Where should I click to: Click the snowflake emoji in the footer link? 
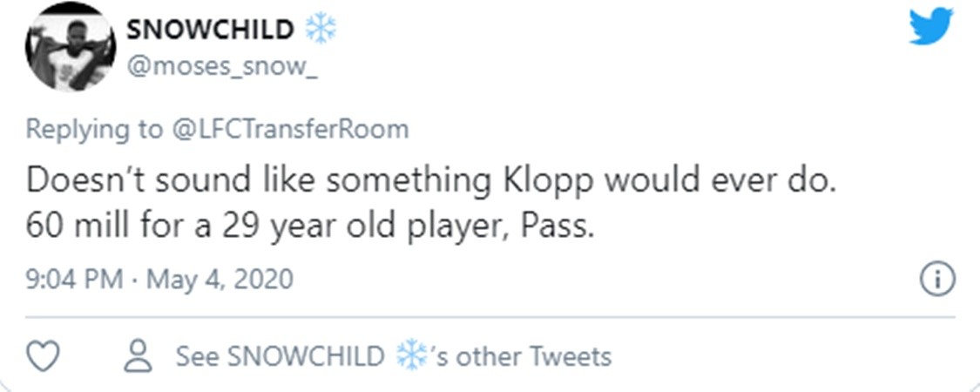coord(411,355)
